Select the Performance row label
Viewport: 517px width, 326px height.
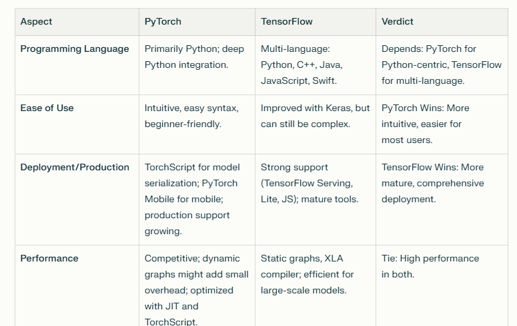49,258
